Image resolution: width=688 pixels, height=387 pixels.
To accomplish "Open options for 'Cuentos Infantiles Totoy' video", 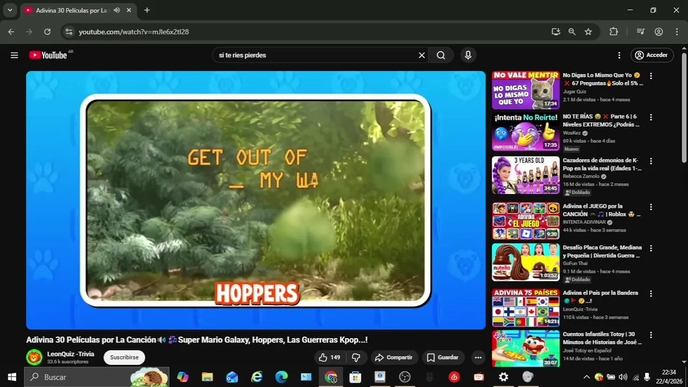I will [x=651, y=335].
